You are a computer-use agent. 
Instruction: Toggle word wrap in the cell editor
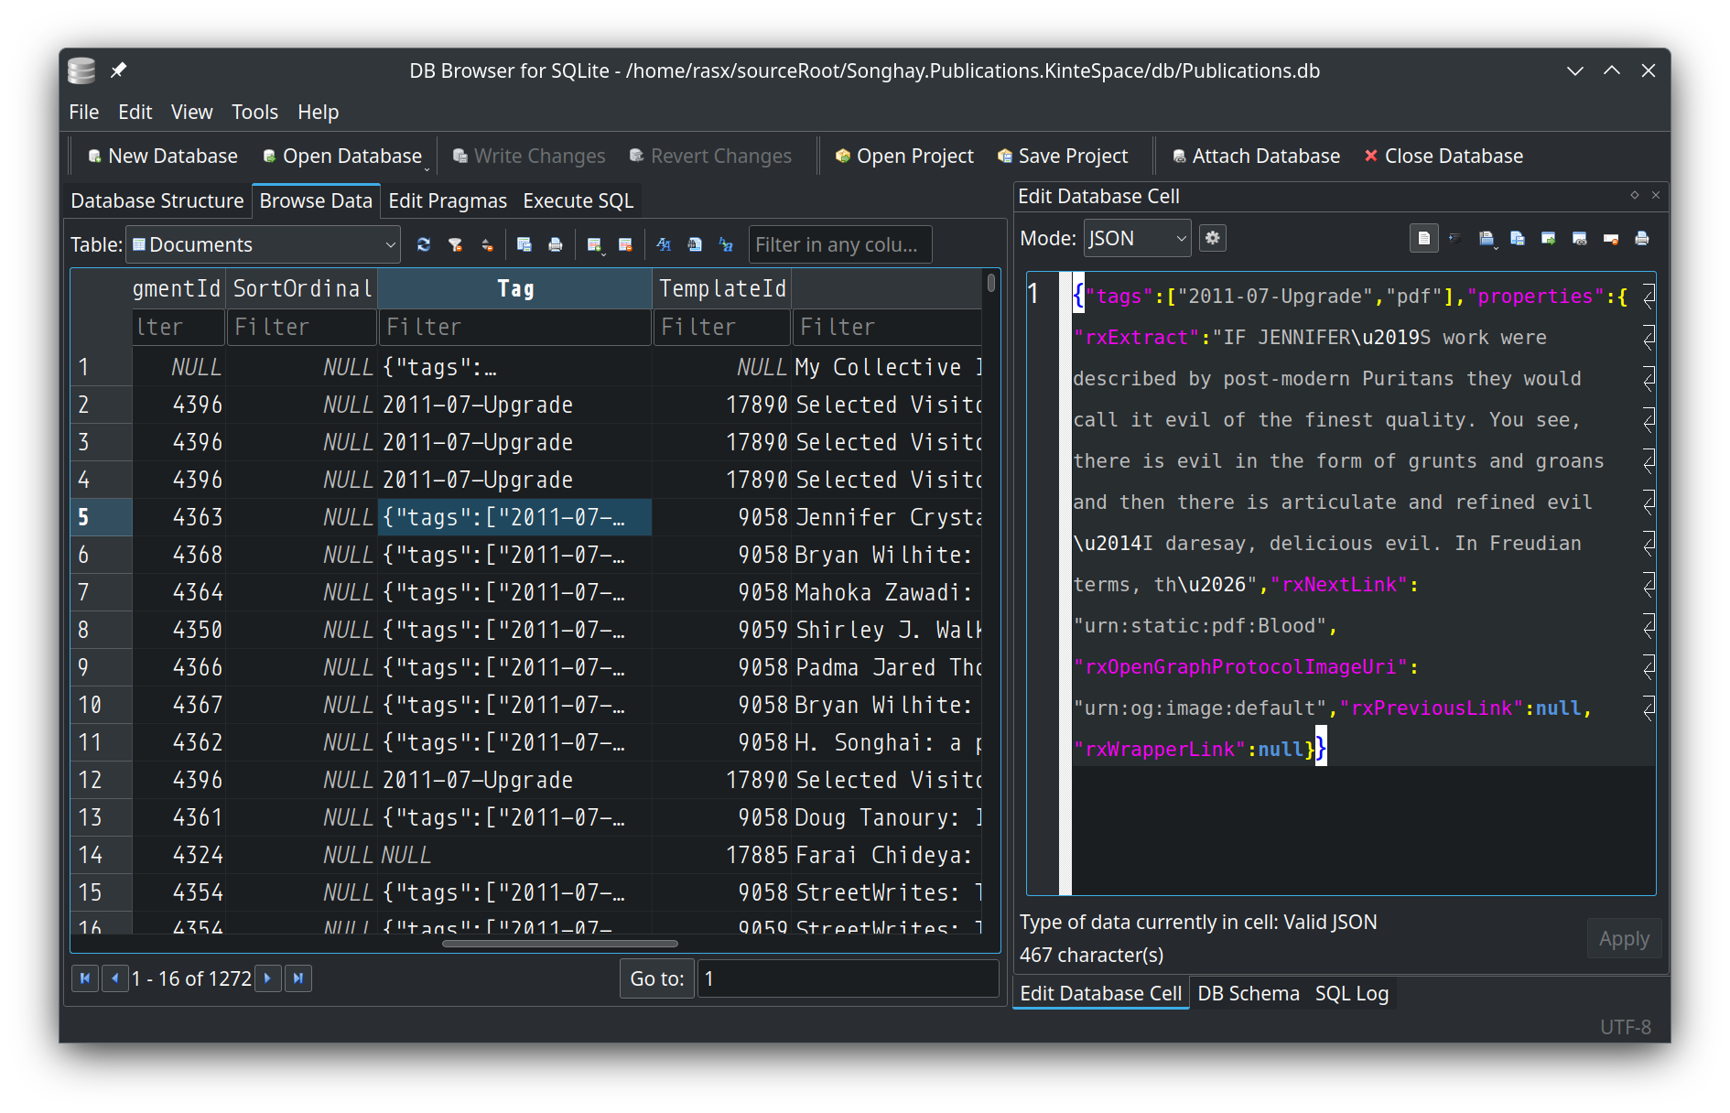pyautogui.click(x=1423, y=238)
